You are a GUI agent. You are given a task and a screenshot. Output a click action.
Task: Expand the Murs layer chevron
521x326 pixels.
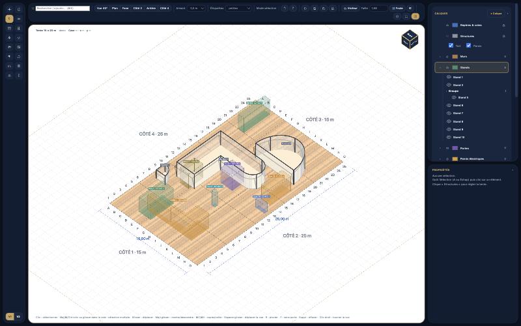(x=440, y=57)
